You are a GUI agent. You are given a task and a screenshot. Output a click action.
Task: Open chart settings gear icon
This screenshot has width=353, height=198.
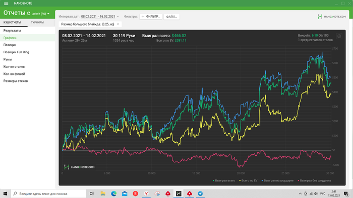(x=339, y=36)
